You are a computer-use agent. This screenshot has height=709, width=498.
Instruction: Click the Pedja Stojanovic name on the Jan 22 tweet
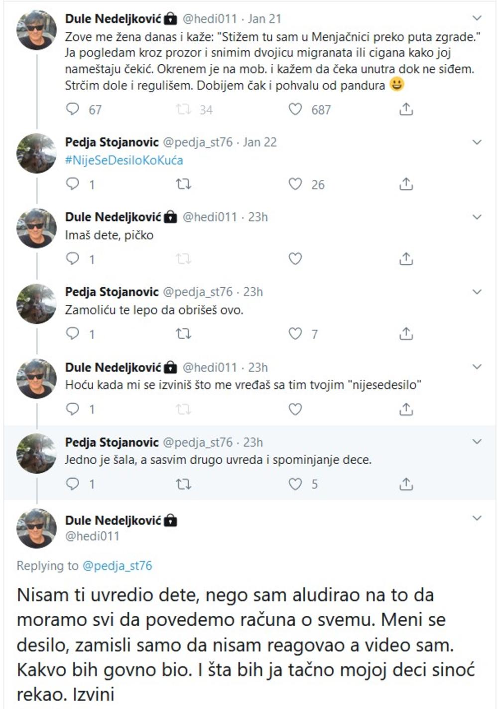[x=112, y=142]
